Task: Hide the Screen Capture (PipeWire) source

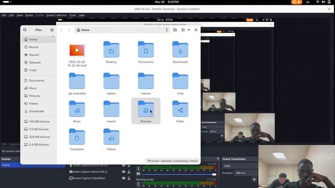Action: click(x=124, y=178)
